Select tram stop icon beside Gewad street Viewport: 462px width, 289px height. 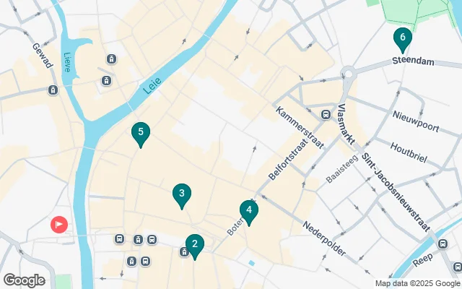pos(53,90)
